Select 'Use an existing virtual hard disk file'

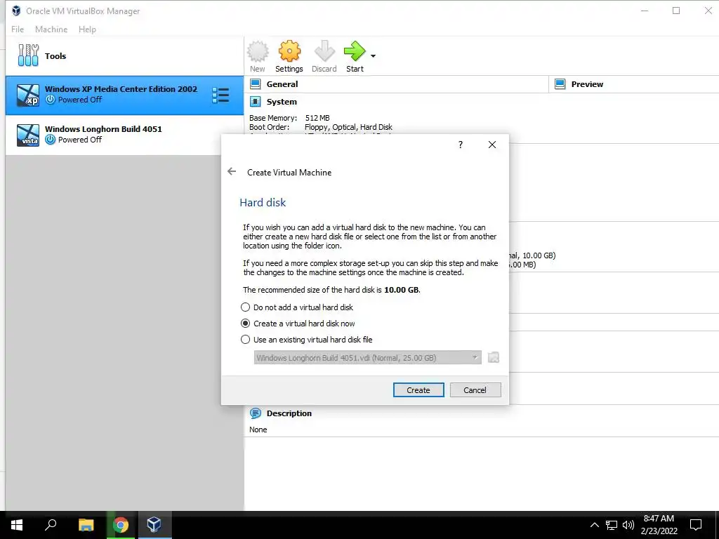(307, 340)
